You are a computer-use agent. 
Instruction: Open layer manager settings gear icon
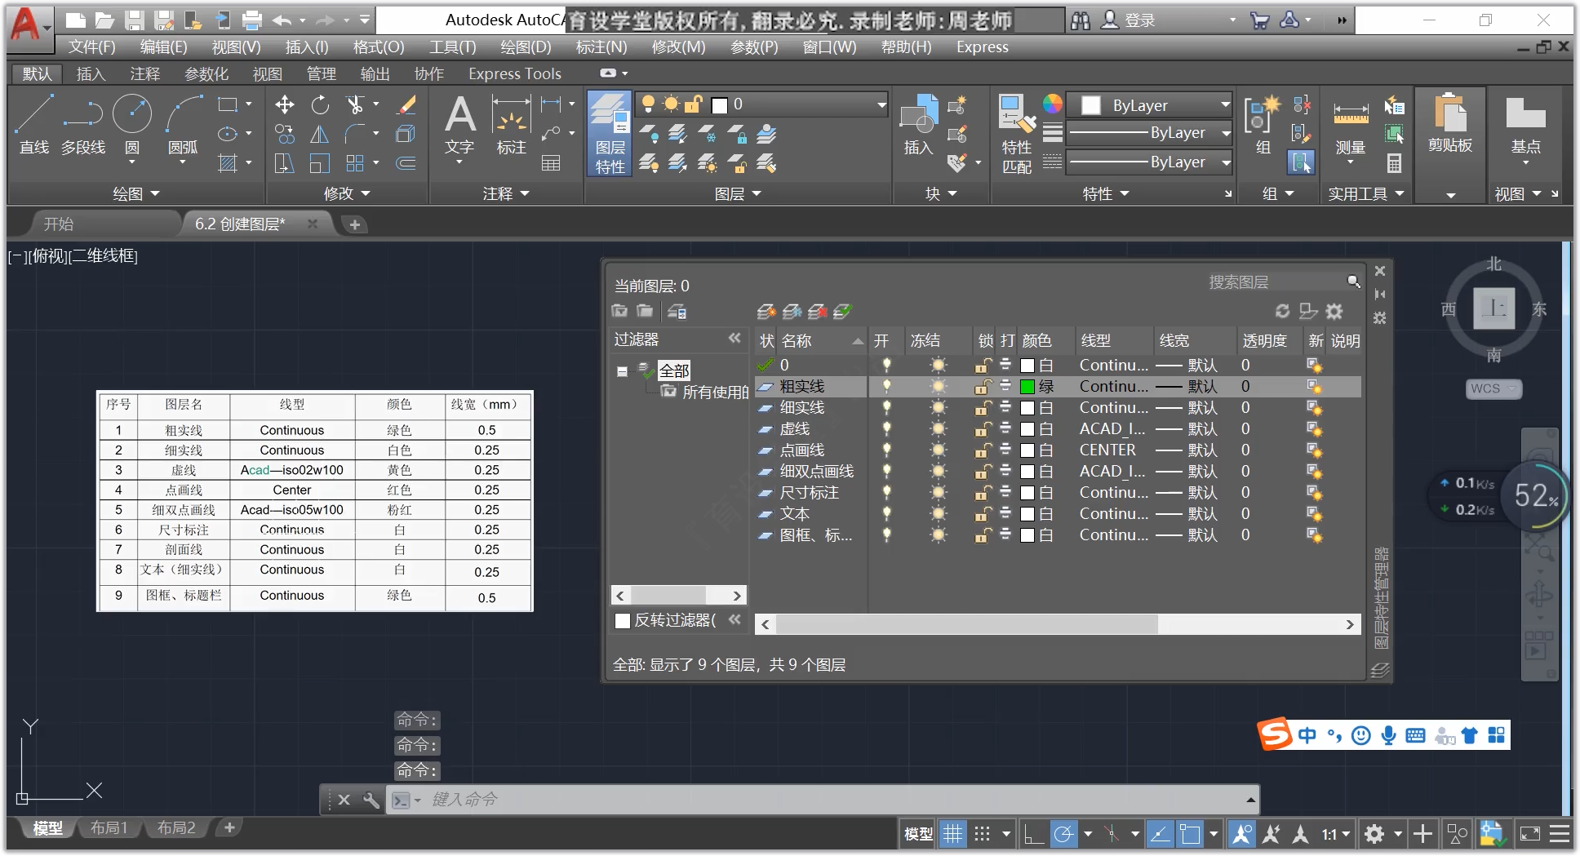[x=1334, y=311]
